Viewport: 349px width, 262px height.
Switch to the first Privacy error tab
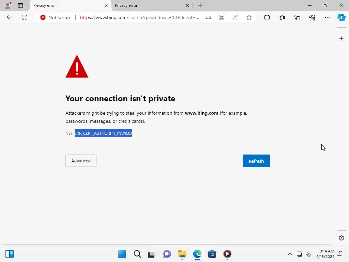[x=70, y=5]
